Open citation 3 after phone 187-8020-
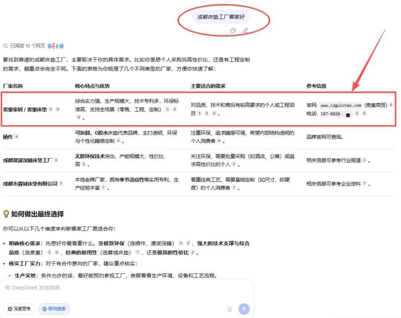The width and height of the screenshot is (401, 318). 357,113
